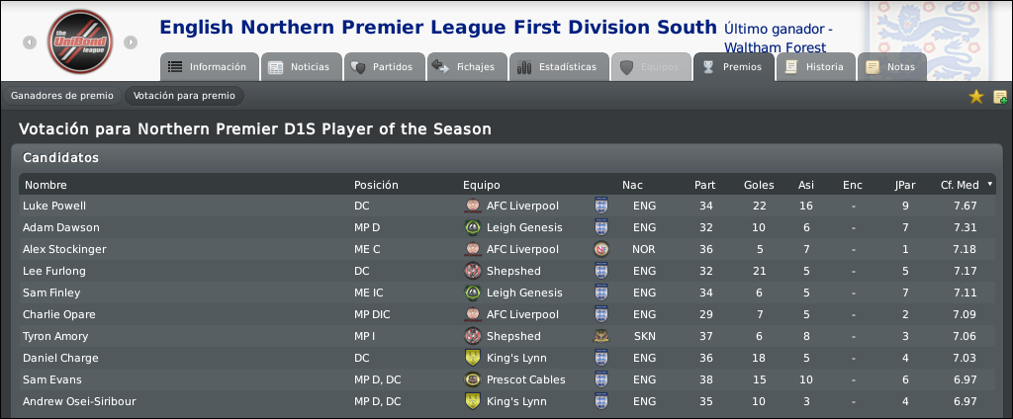The width and height of the screenshot is (1013, 419).
Task: Click Leigh Genesis badge beside Adam Dawson
Action: click(x=473, y=227)
